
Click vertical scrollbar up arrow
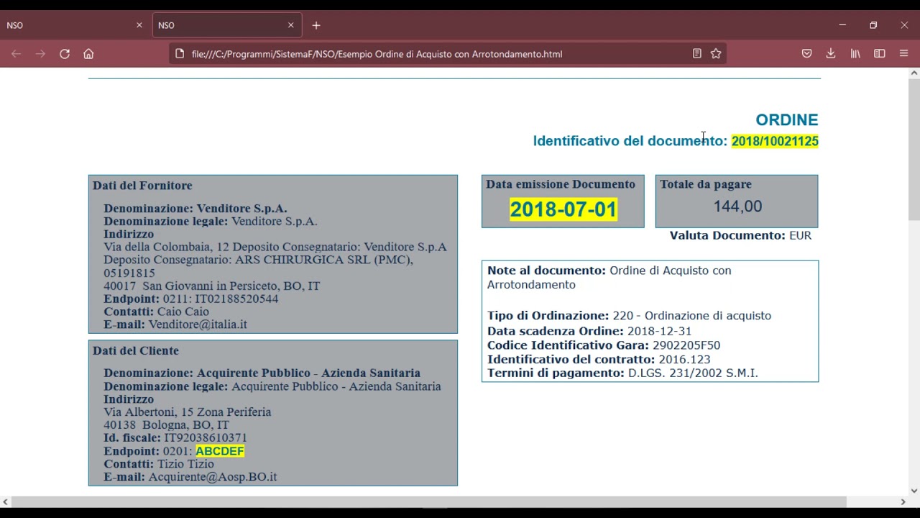pyautogui.click(x=914, y=73)
